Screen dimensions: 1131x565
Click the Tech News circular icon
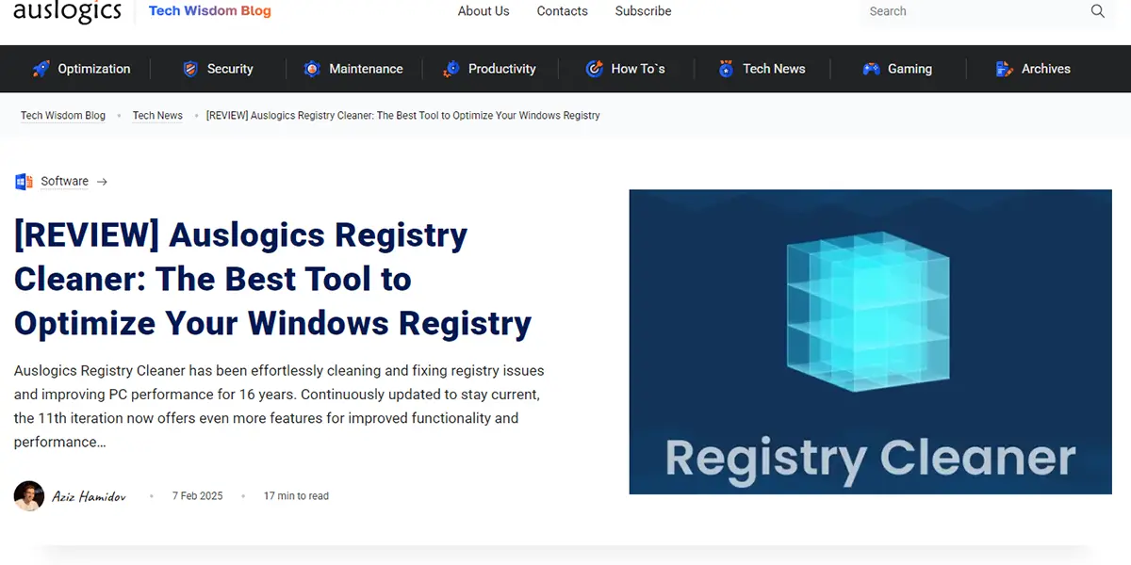(x=725, y=68)
